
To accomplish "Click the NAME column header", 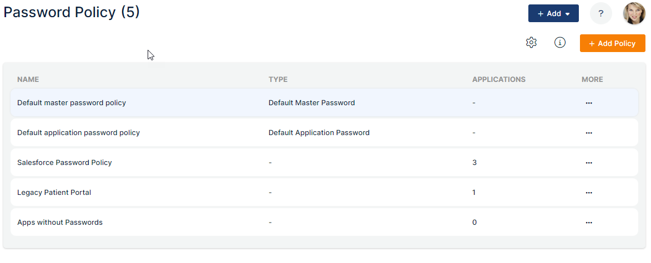I will click(x=28, y=79).
